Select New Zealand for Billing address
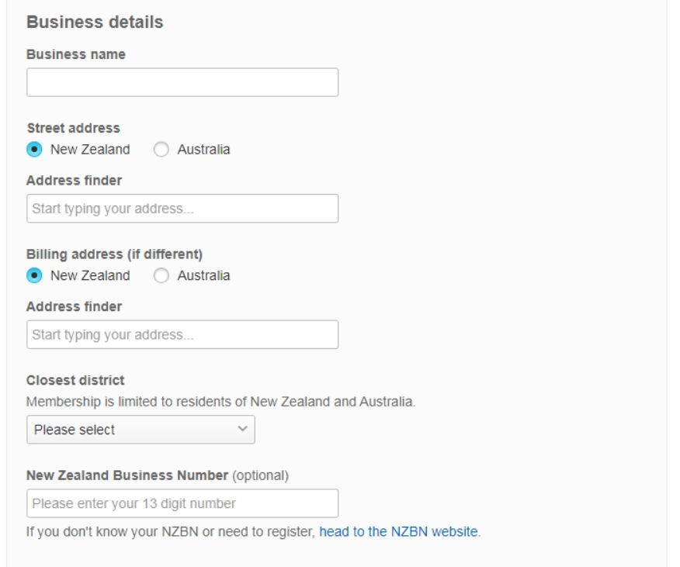The height and width of the screenshot is (567, 680). tap(33, 275)
